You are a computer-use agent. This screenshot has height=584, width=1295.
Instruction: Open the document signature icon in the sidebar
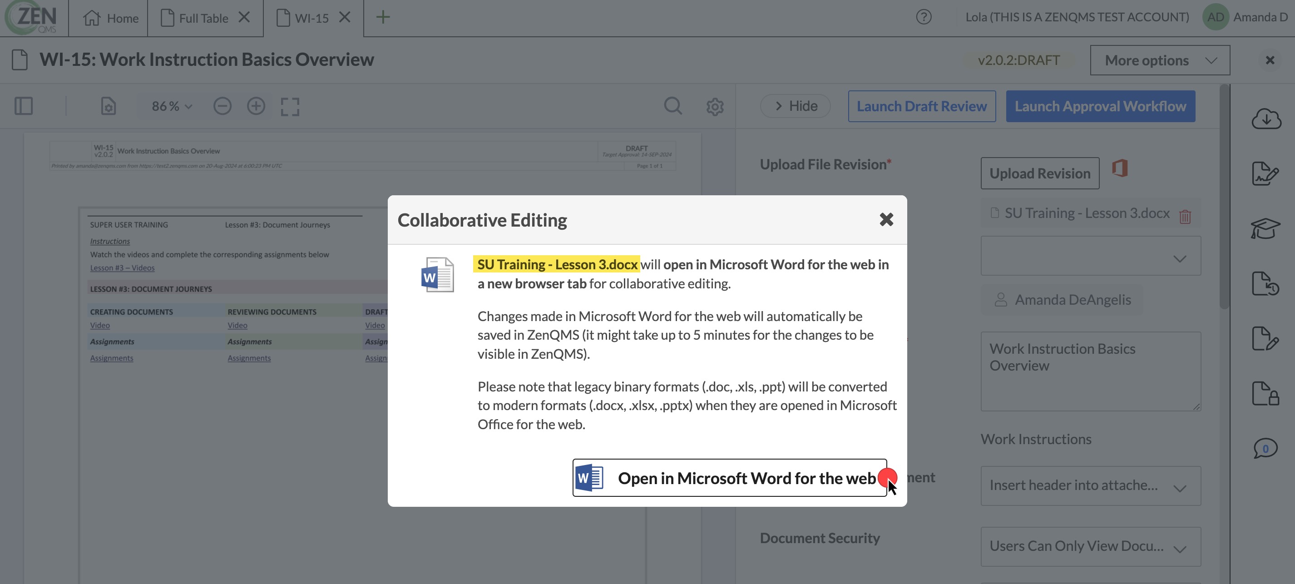click(x=1265, y=174)
